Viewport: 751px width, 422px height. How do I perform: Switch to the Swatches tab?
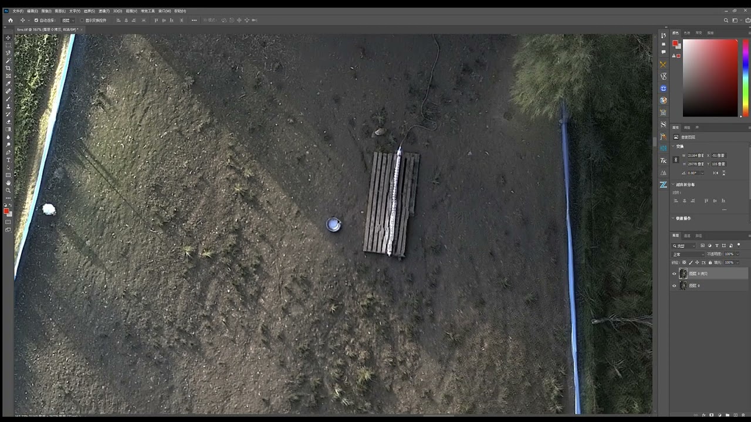point(687,33)
